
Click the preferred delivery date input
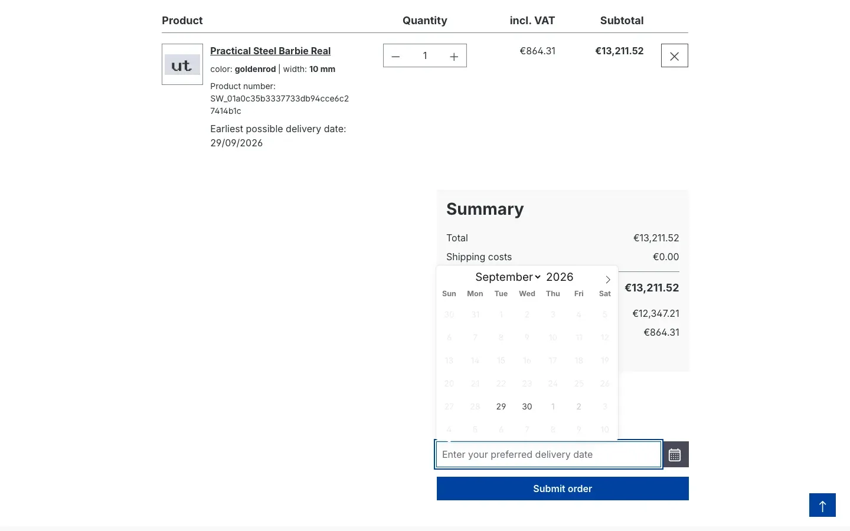pyautogui.click(x=548, y=455)
